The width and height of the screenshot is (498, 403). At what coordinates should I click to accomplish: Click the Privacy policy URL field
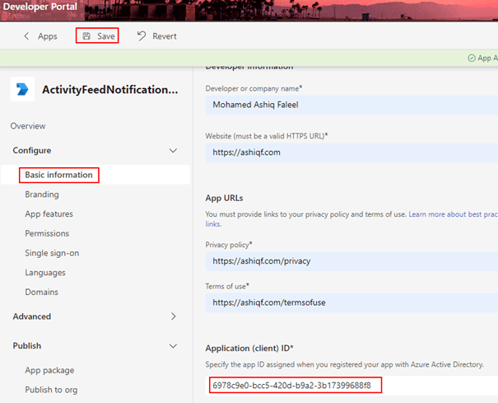coord(350,260)
